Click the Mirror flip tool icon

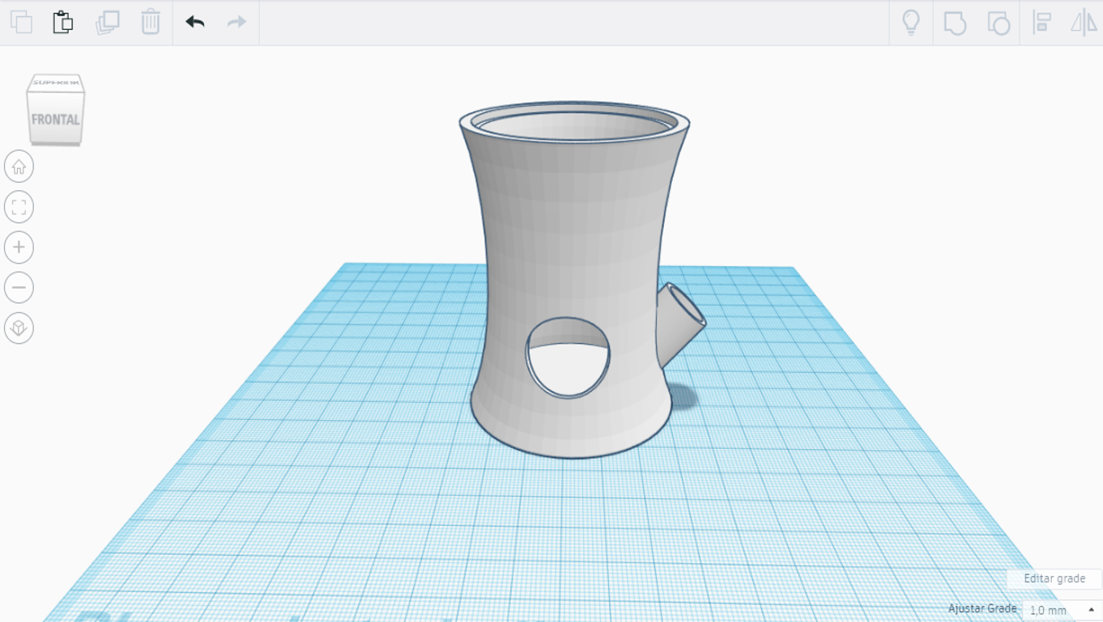[x=1084, y=22]
